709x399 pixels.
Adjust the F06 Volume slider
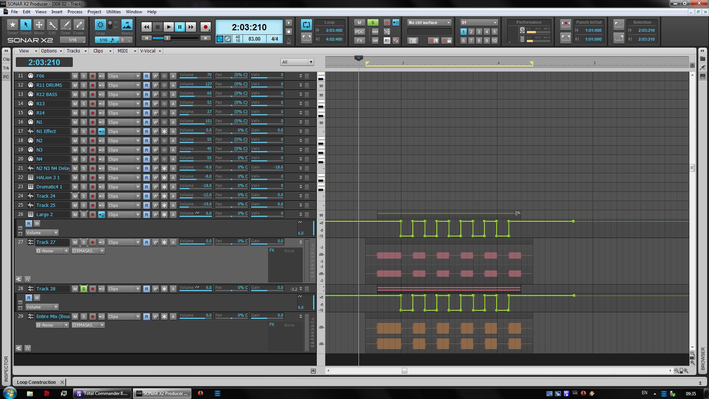click(x=195, y=76)
